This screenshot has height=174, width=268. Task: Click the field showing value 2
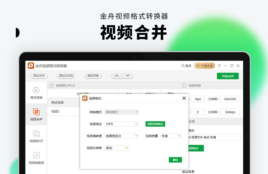pos(198,112)
